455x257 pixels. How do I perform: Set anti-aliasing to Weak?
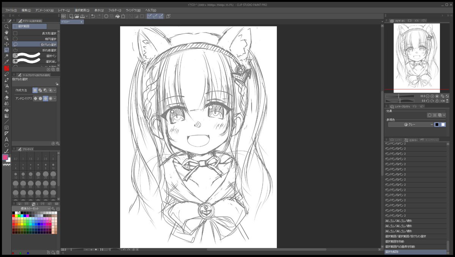click(x=40, y=98)
